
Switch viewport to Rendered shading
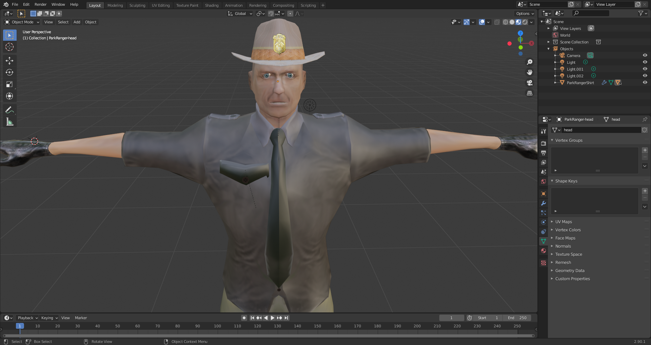click(x=525, y=22)
